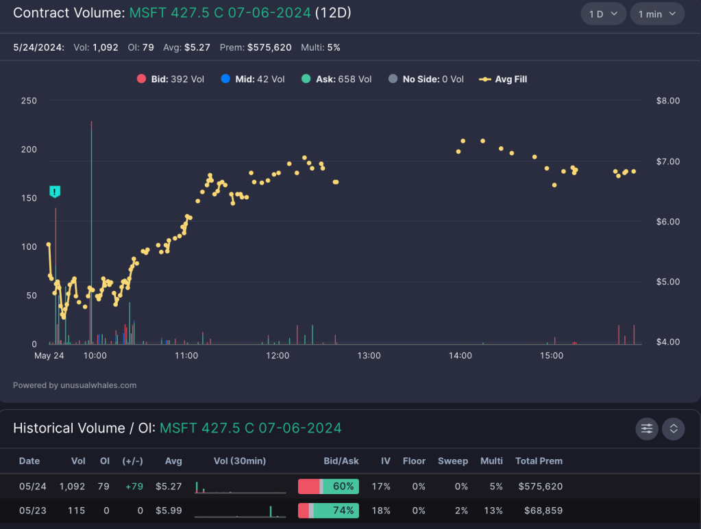Toggle the Mid volume legend series
Image resolution: width=701 pixels, height=529 pixels.
[252, 79]
